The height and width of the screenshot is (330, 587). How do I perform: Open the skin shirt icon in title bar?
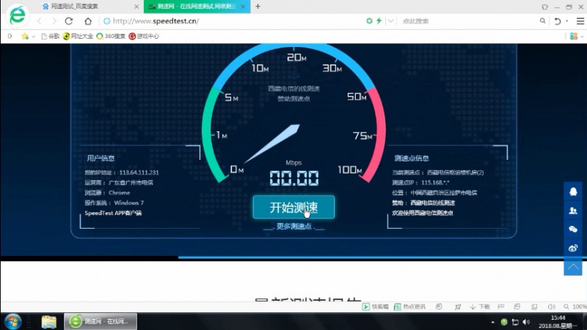[544, 7]
